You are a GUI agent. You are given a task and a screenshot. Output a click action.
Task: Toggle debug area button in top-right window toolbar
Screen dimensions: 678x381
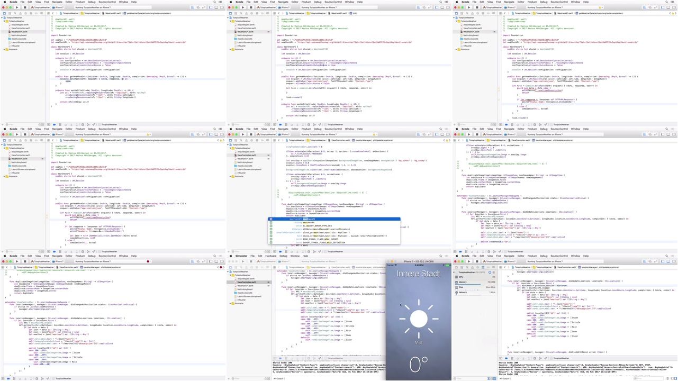[668, 7]
